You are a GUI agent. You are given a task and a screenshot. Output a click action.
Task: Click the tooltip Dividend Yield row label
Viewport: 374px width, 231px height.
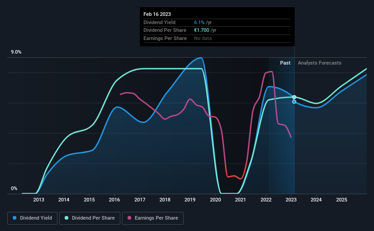click(159, 22)
